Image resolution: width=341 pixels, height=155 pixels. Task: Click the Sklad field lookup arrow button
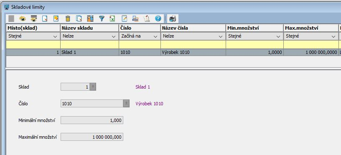click(93, 87)
